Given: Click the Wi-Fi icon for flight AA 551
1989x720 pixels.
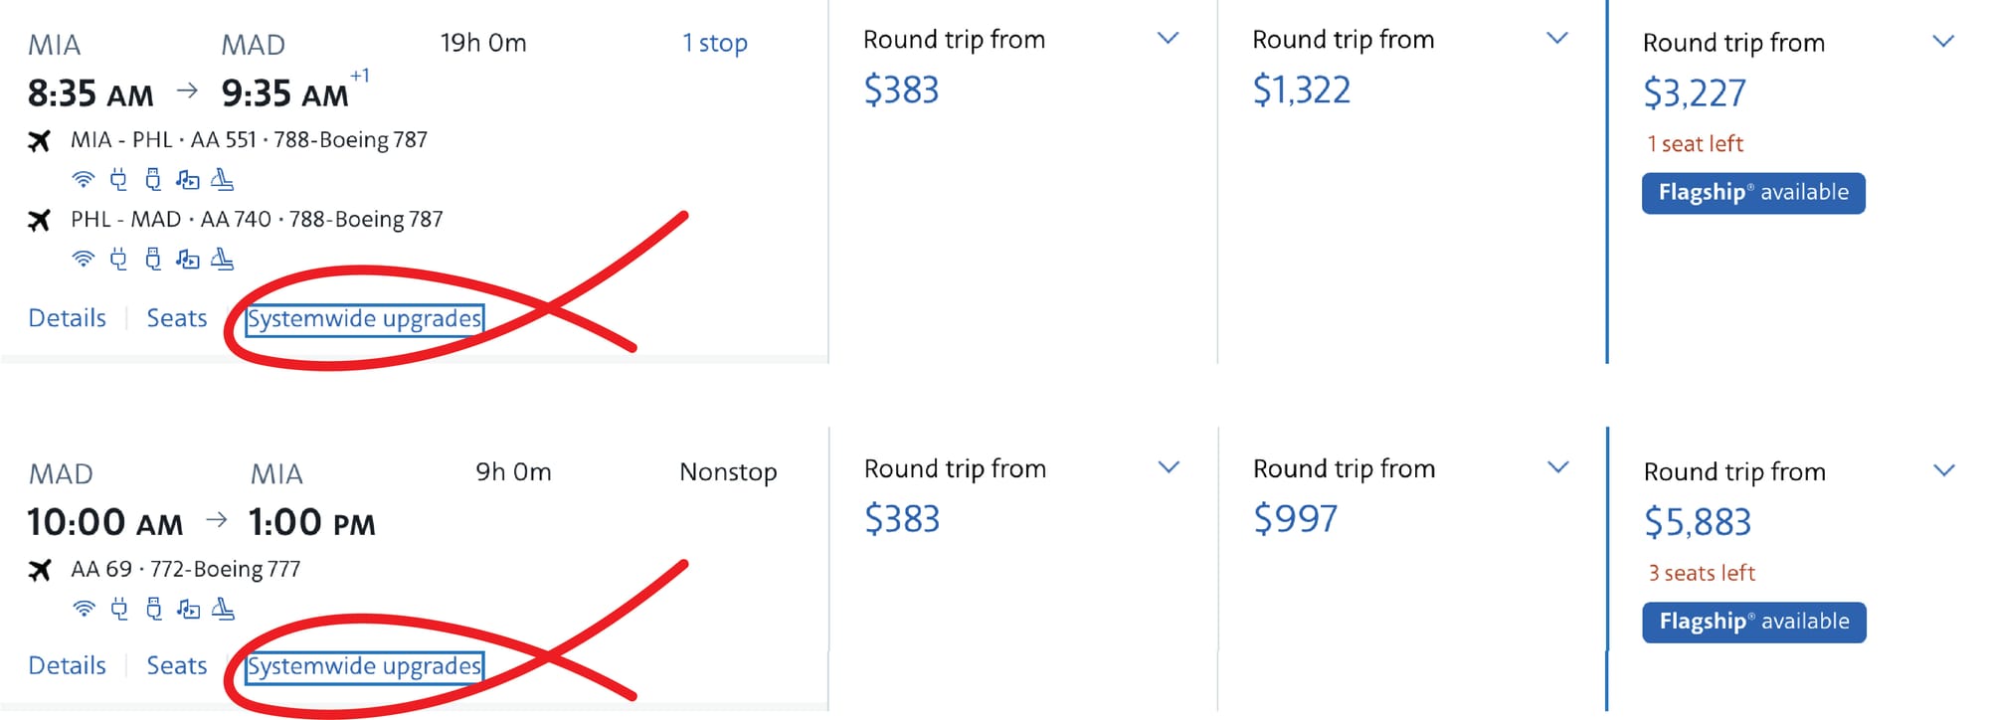Looking at the screenshot, I should coord(84,180).
